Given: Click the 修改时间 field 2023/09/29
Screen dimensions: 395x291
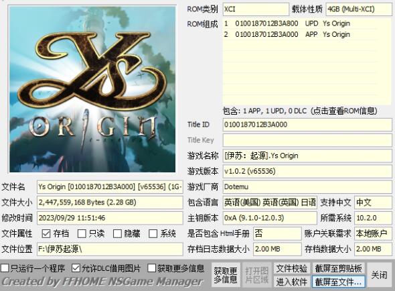Looking at the screenshot, I should click(110, 218).
